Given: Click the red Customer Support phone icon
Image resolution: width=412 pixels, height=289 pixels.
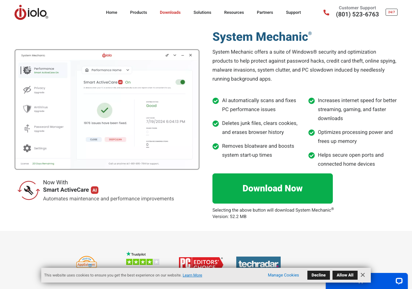Looking at the screenshot, I should 326,12.
